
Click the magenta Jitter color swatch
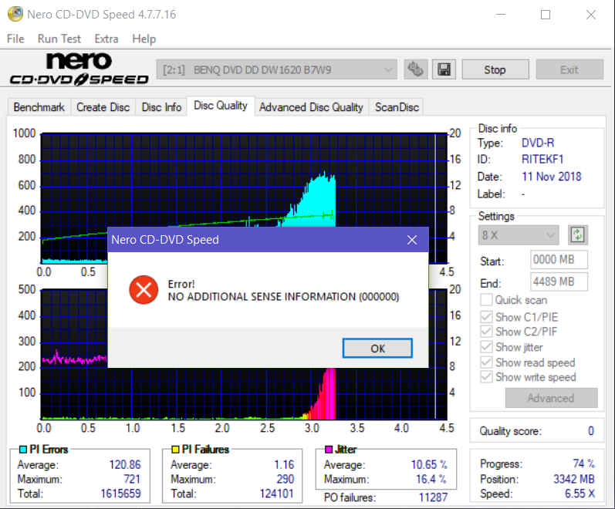click(x=329, y=450)
